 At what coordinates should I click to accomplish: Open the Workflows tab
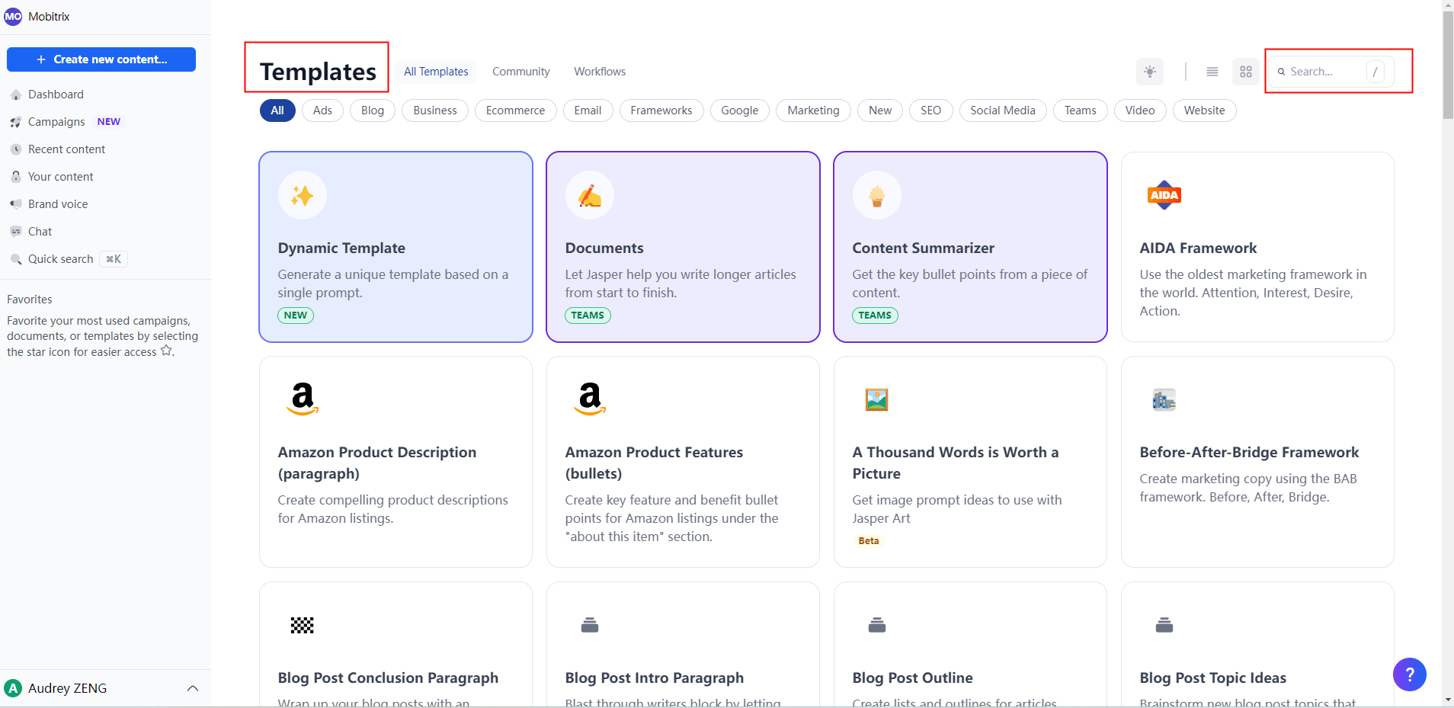[600, 72]
